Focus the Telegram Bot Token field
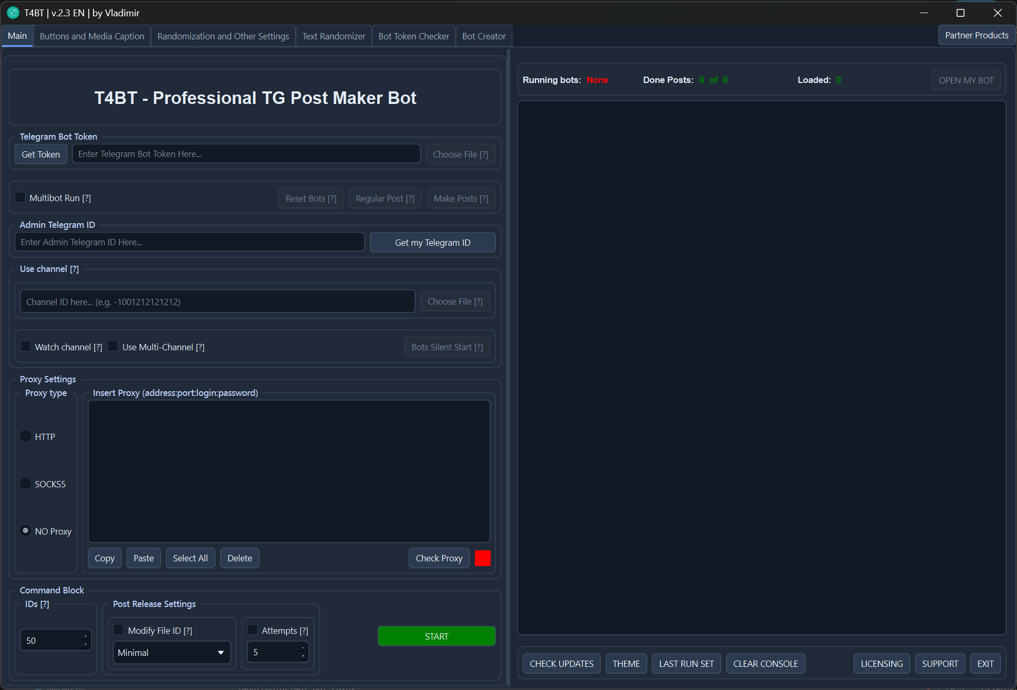Screen dimensions: 1017x690 pos(246,154)
